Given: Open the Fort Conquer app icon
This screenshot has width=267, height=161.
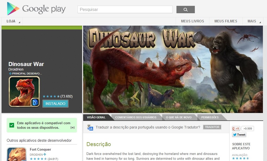Looking at the screenshot, I should point(17,154).
